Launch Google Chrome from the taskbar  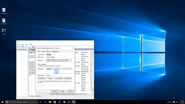pos(64,102)
